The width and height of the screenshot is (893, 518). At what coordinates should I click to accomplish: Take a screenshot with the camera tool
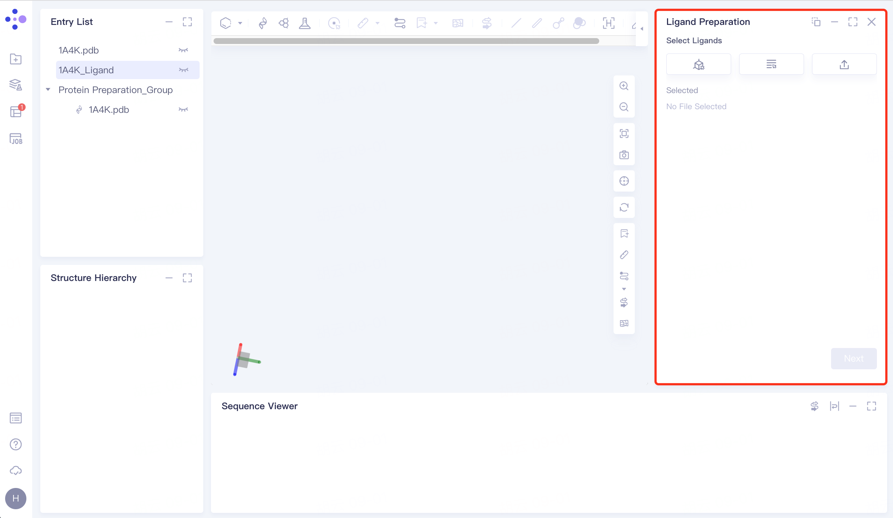click(624, 155)
